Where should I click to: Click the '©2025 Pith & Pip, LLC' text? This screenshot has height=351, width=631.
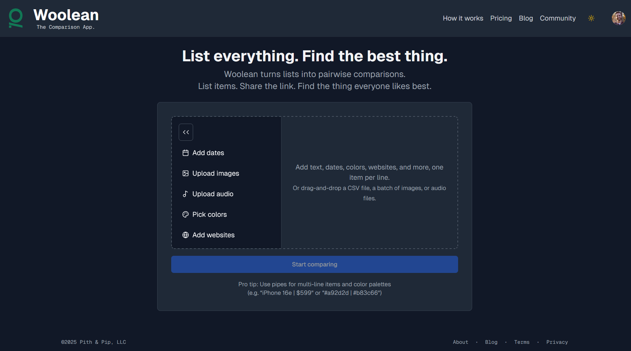tap(93, 342)
